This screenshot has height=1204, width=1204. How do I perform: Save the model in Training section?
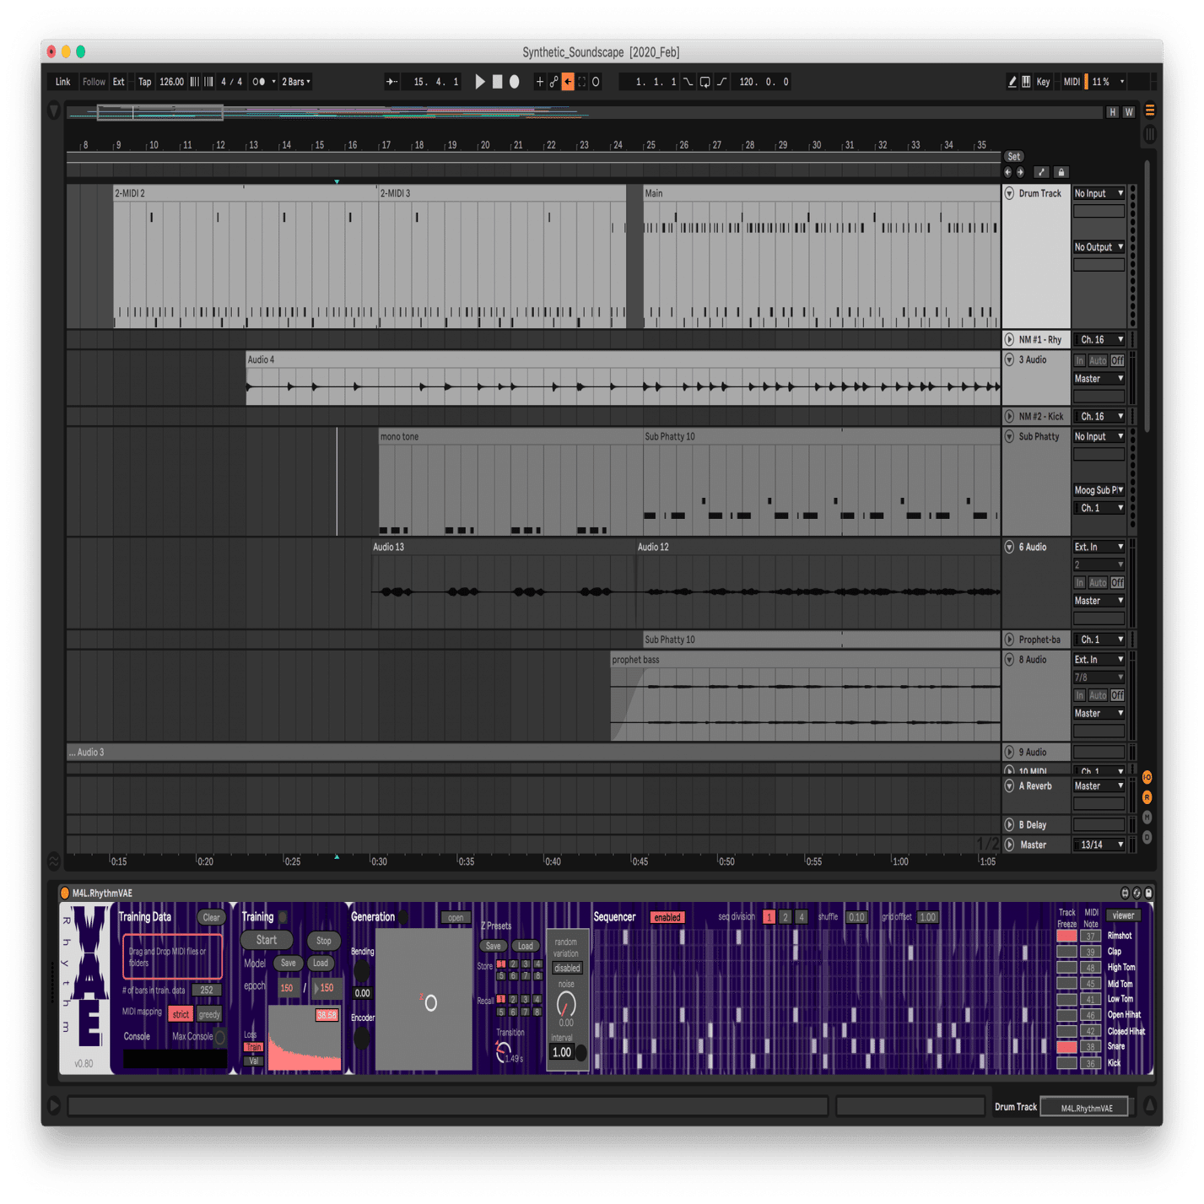(289, 964)
